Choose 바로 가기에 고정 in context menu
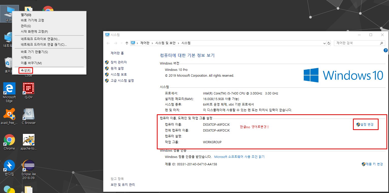The image size is (389, 193). pyautogui.click(x=49, y=20)
